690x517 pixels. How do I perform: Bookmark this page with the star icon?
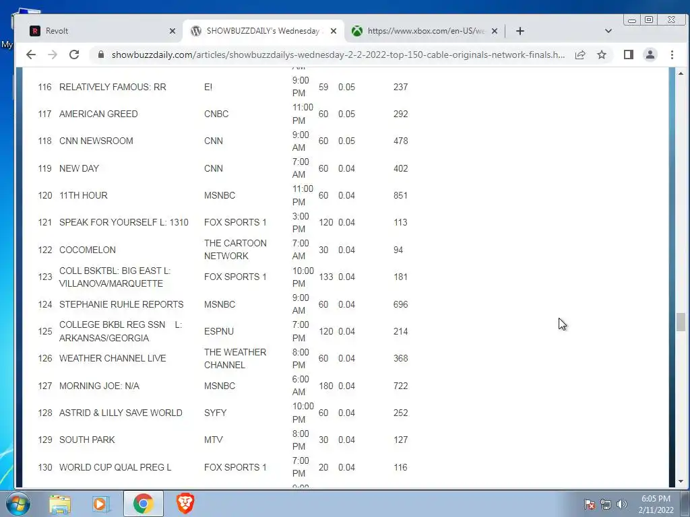pyautogui.click(x=602, y=55)
